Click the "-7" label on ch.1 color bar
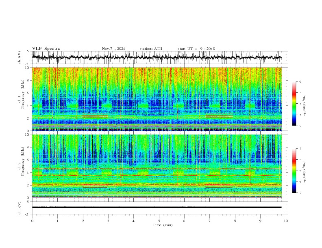Viewport: 322px width, 248px height. (300, 126)
